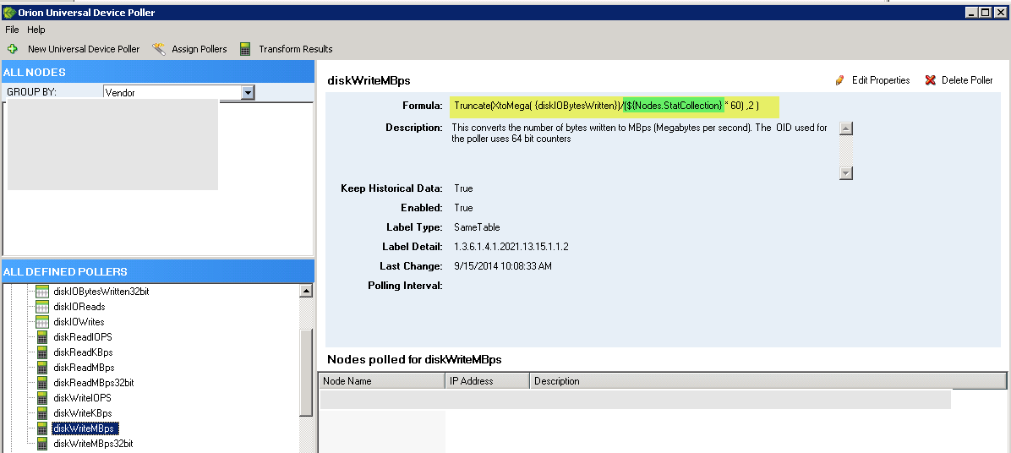This screenshot has height=453, width=1011.
Task: Select diskIOBytesWritten32bit in pollers tree
Action: coord(101,292)
